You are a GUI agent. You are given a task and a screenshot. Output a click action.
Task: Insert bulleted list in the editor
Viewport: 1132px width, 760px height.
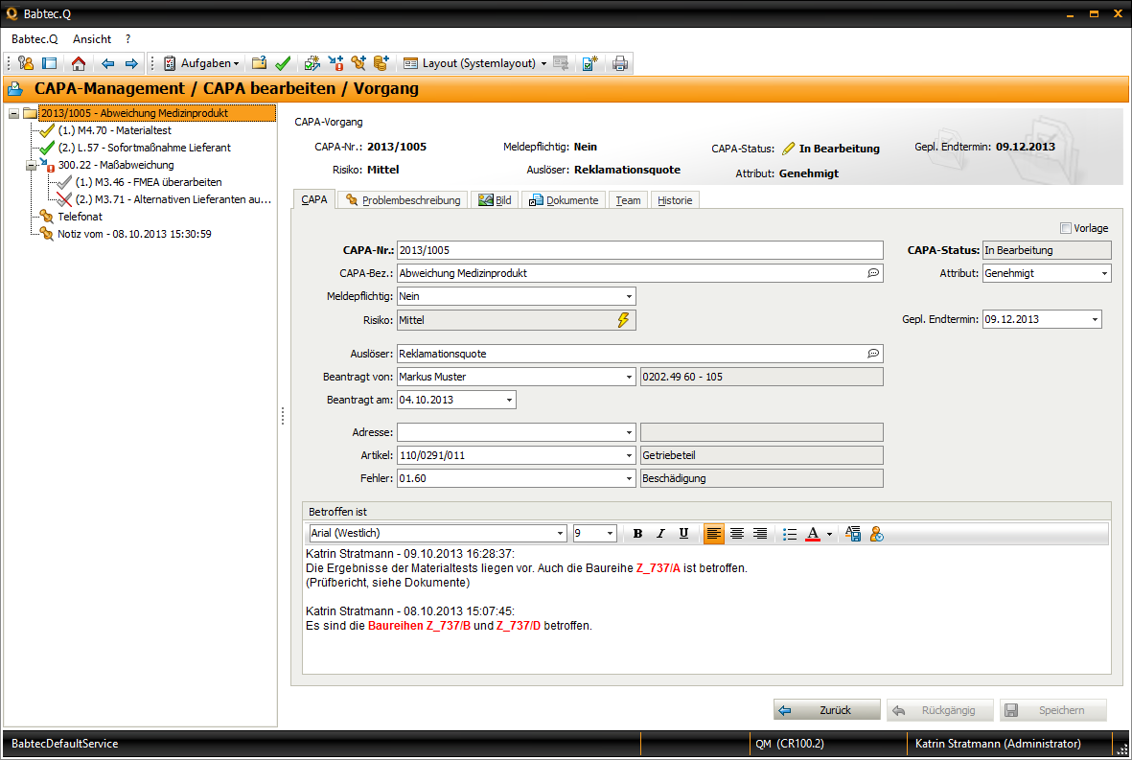point(790,534)
